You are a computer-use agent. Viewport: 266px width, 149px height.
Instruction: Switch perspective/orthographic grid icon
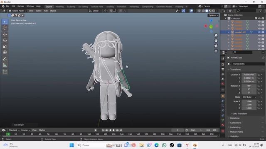pos(216,51)
